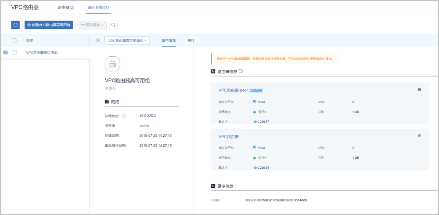The height and width of the screenshot is (215, 439).
Task: Click the large VPC router group avatar icon
Action: [x=112, y=64]
